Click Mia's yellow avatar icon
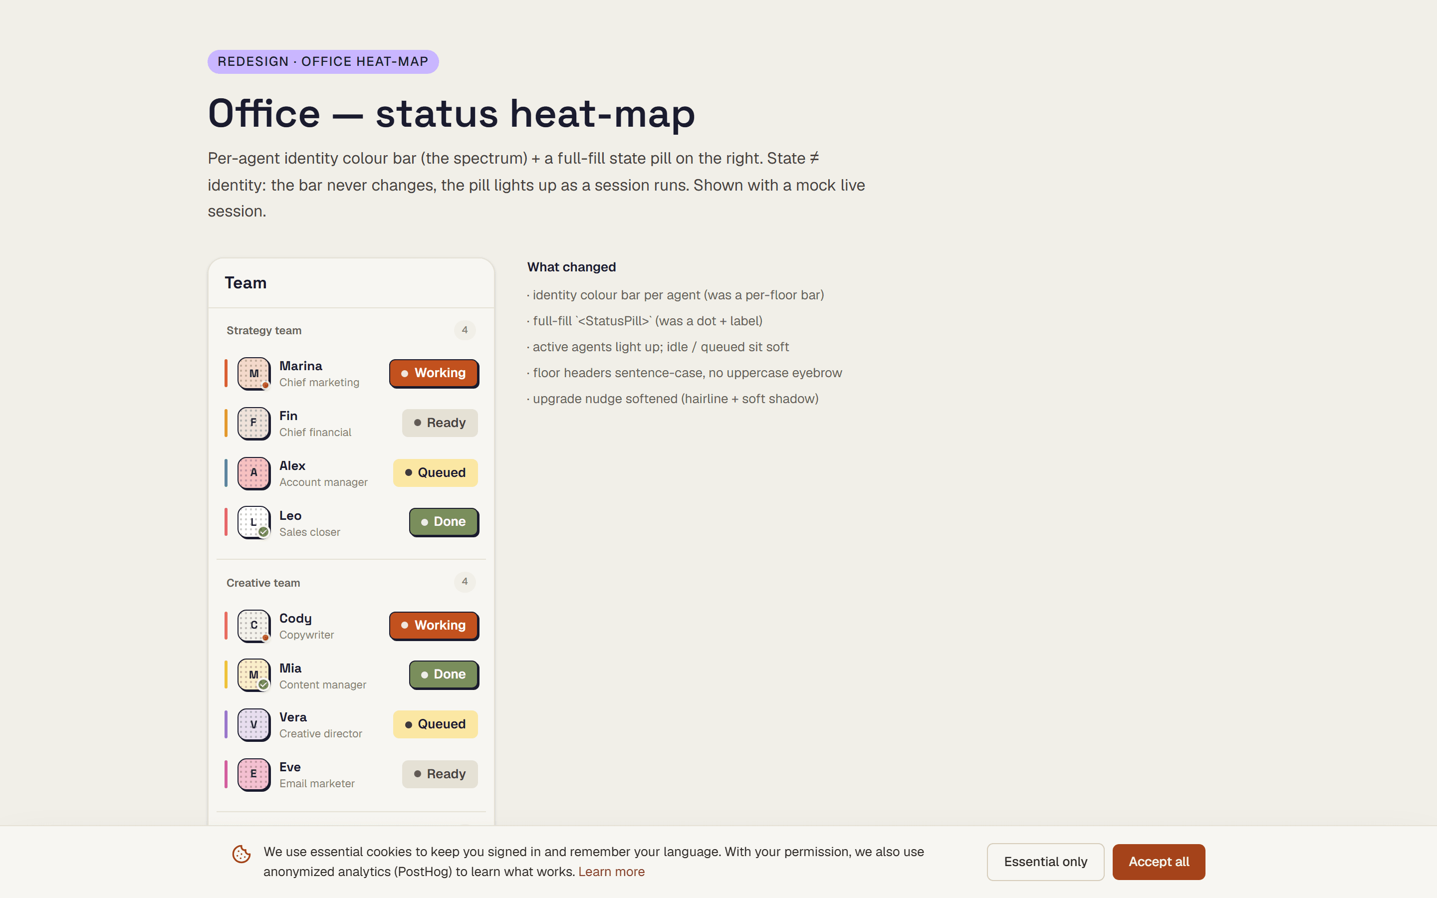Image resolution: width=1437 pixels, height=898 pixels. (253, 675)
